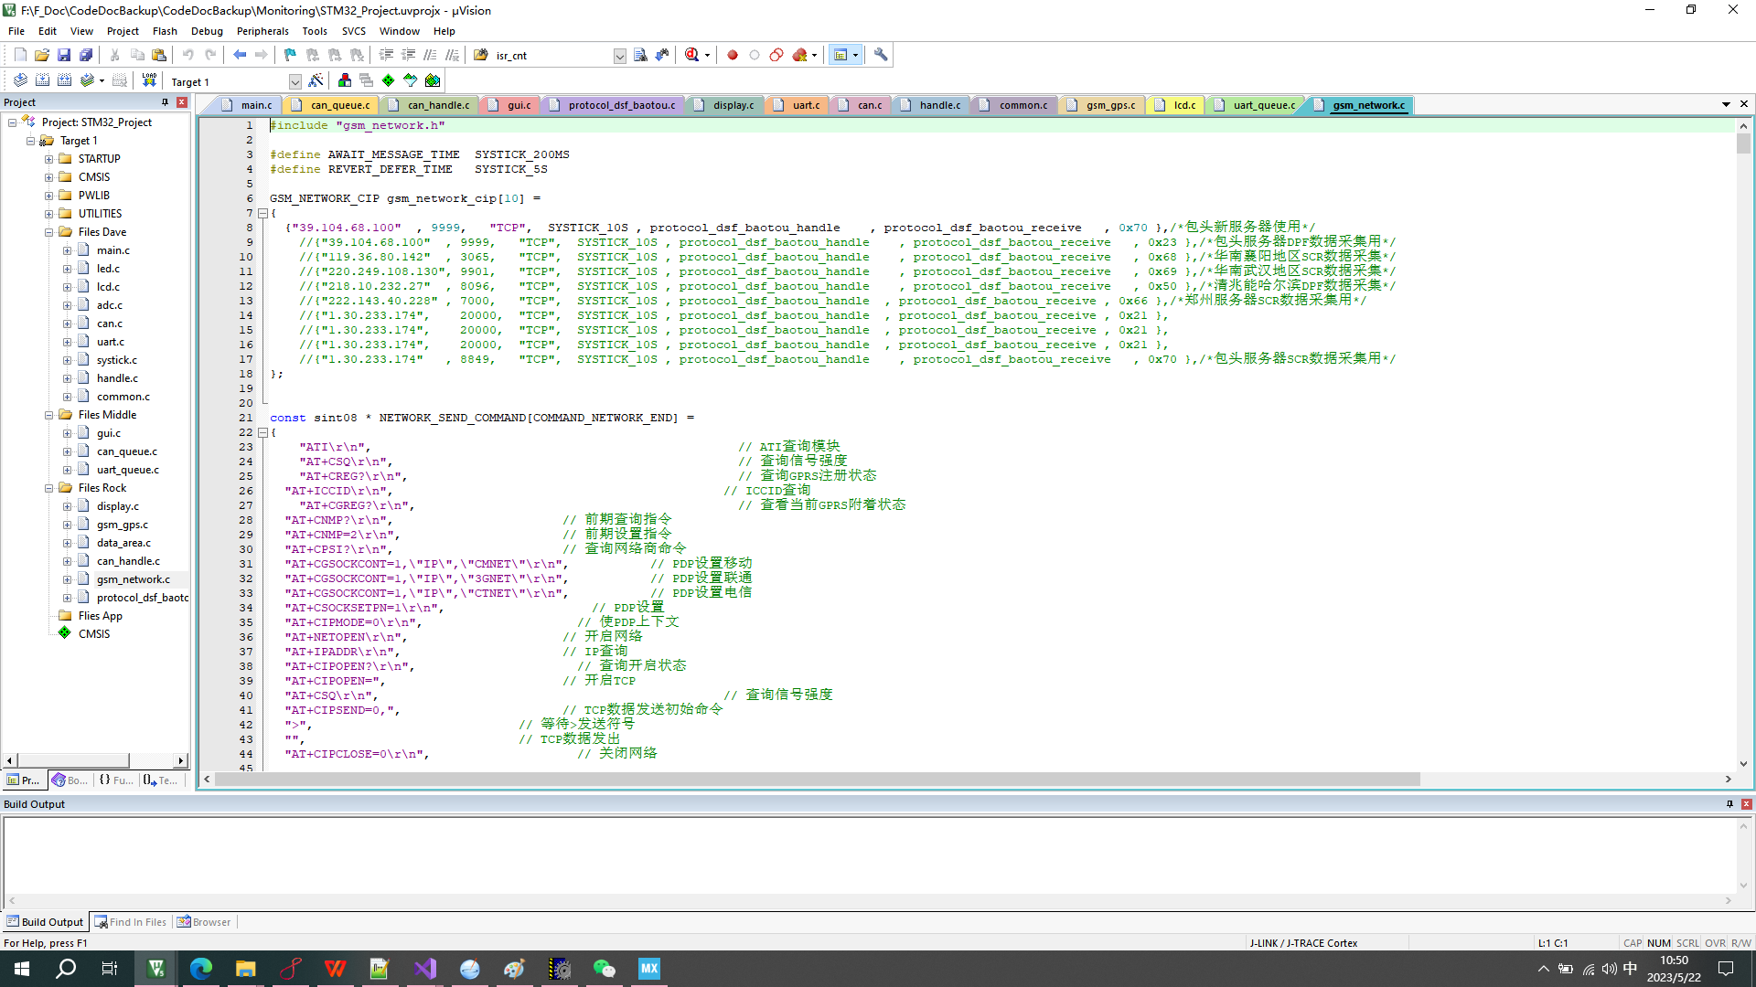Translate current file icon
This screenshot has height=987, width=1756.
(x=20, y=80)
